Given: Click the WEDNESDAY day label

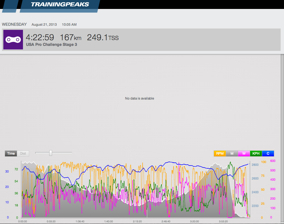Looking at the screenshot, I should [x=14, y=24].
